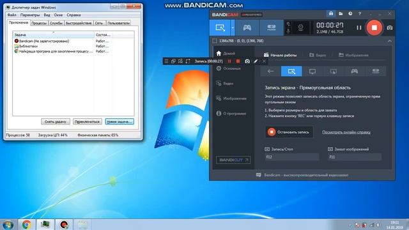This screenshot has width=409, height=230.
Task: Open Вид menu in Task Manager
Action: click(x=47, y=15)
